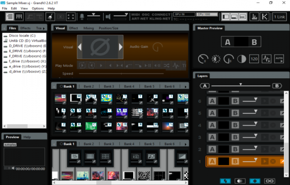The image size is (290, 185).
Task: Show more banks arrow in upper bank row
Action: coord(185,87)
